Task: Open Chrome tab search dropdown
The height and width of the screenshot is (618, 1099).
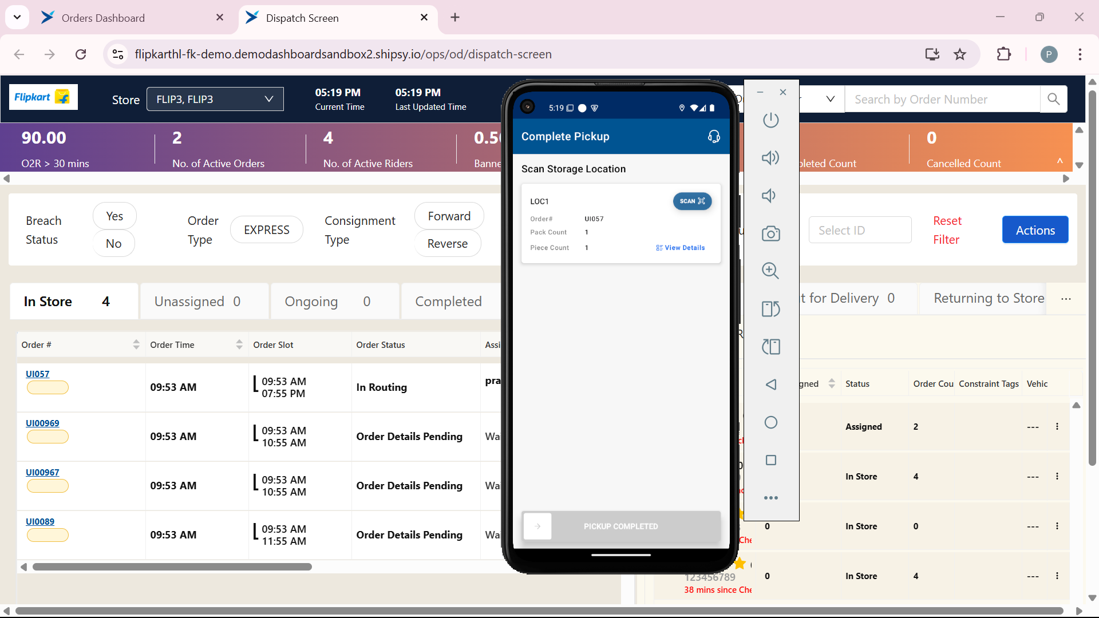Action: pyautogui.click(x=17, y=17)
